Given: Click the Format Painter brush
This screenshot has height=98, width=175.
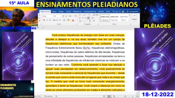Looking at the screenshot, I should click(39, 21).
